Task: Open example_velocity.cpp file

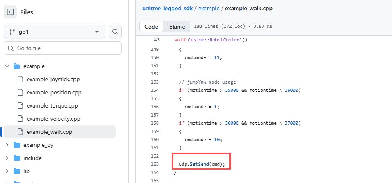Action: pyautogui.click(x=53, y=119)
